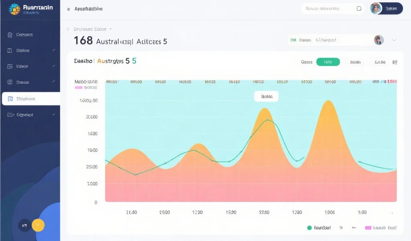Click the yellow round button at sidebar bottom
The width and height of the screenshot is (411, 241).
pyautogui.click(x=38, y=225)
